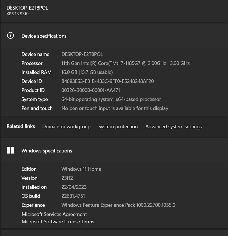
Task: View the Microsoft Software License Terms
Action: point(58,222)
